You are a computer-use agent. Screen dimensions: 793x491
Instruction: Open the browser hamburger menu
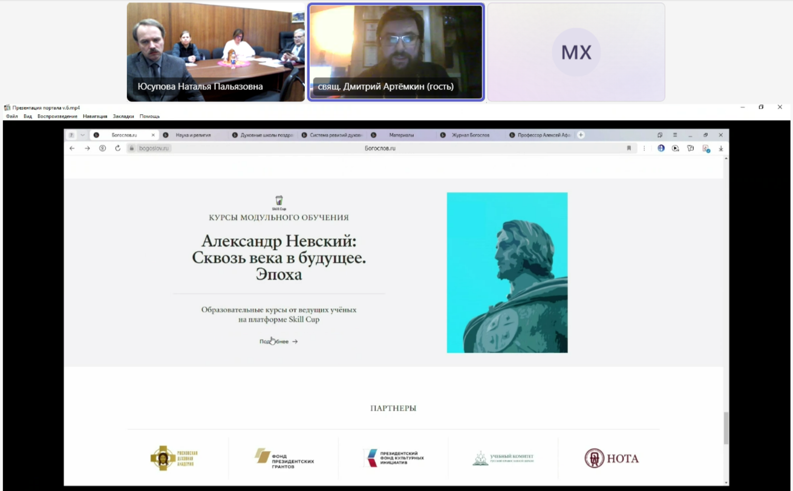pos(675,135)
